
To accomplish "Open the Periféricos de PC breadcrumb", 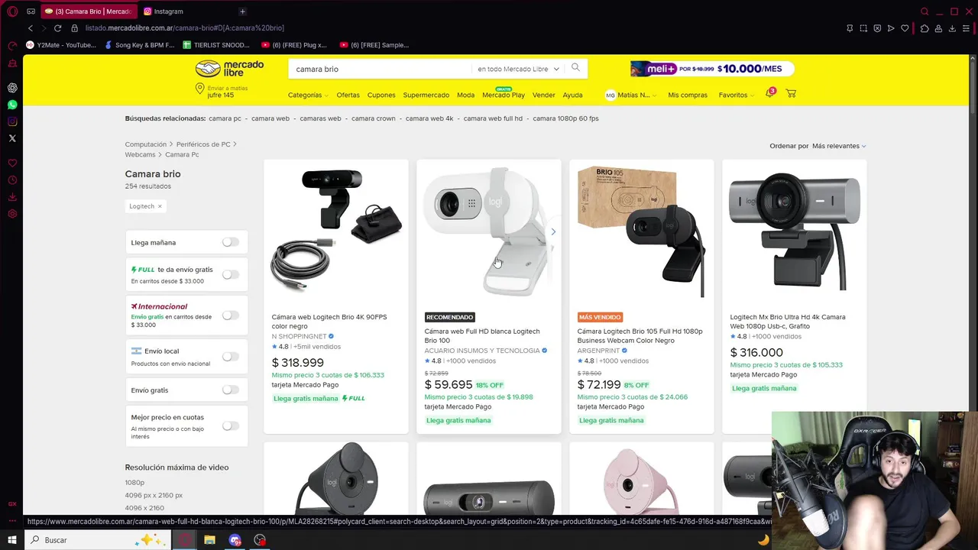I will coord(203,144).
